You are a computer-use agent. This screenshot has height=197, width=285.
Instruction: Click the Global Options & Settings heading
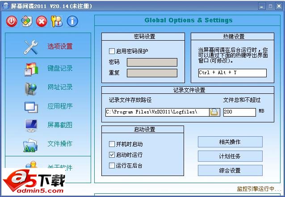189,20
